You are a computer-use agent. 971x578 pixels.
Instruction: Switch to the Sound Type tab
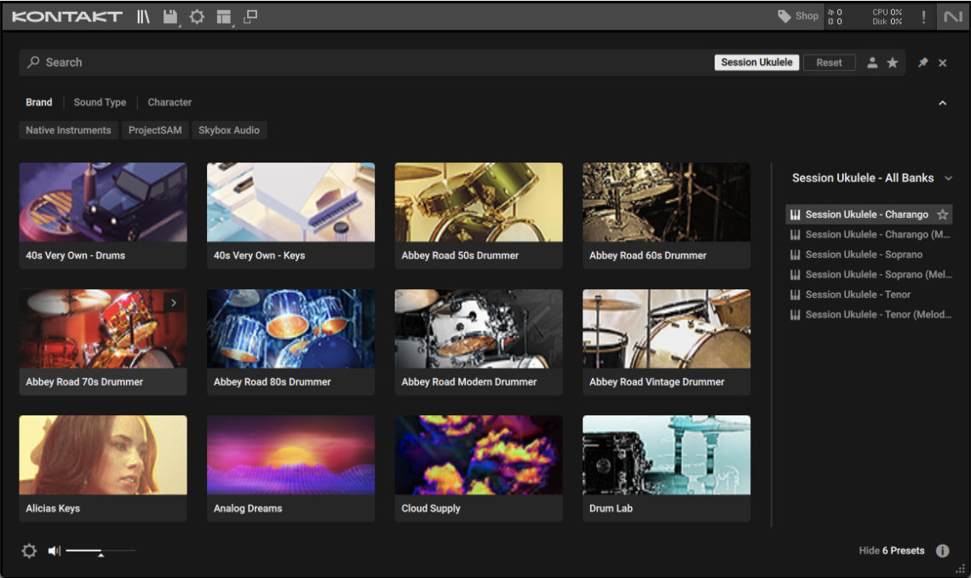(100, 102)
